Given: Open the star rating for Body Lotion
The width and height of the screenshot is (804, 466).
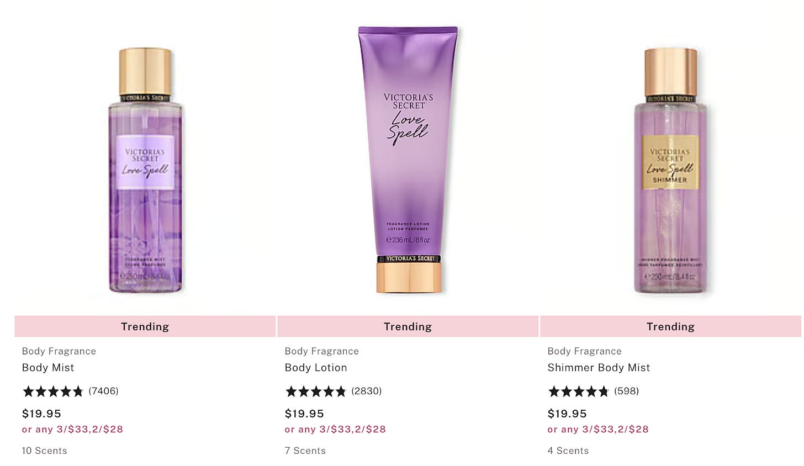Looking at the screenshot, I should click(316, 391).
